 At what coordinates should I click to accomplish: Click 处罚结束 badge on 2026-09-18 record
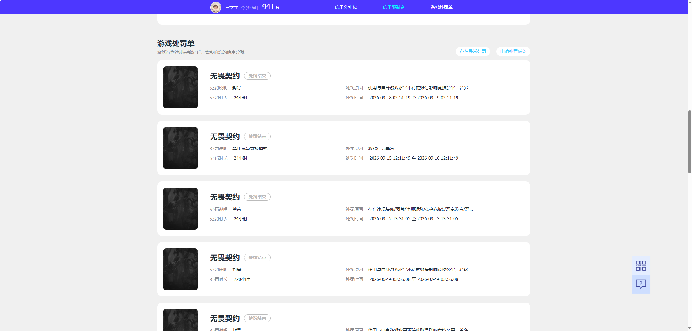pos(257,76)
